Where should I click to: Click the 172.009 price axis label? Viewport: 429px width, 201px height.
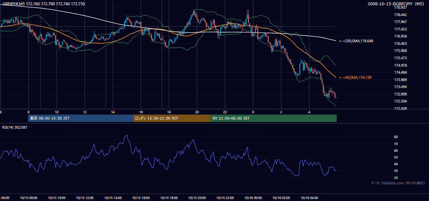click(x=400, y=109)
